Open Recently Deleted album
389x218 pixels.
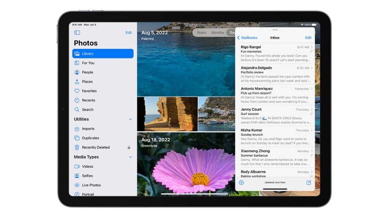[103, 147]
